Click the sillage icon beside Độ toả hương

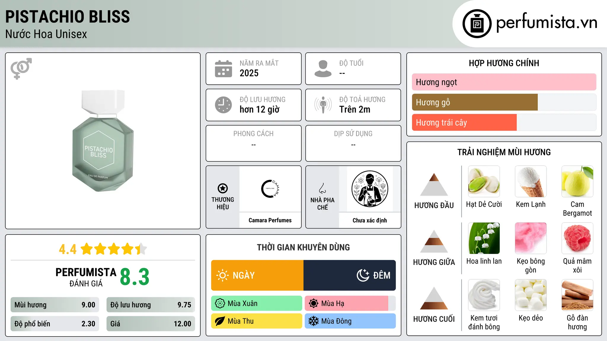click(323, 105)
